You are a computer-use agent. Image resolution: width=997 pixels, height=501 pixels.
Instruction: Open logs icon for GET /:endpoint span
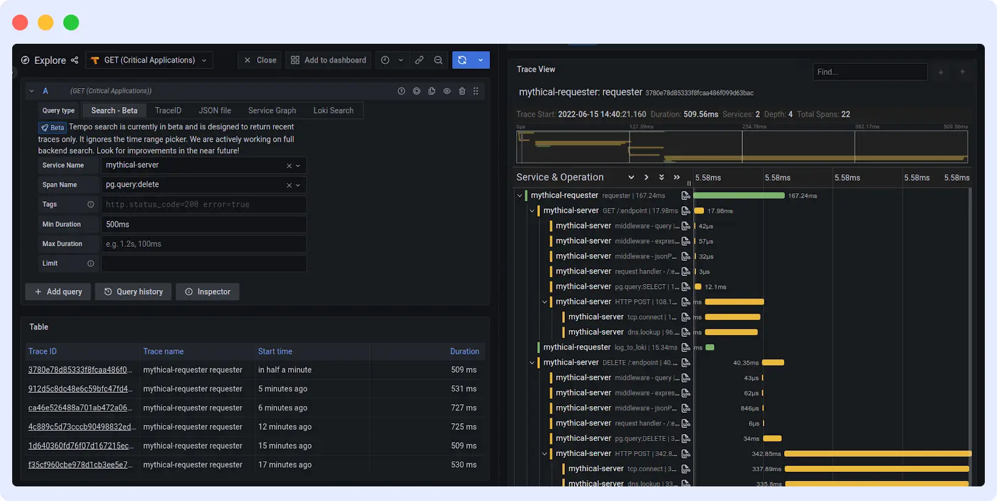pos(686,211)
